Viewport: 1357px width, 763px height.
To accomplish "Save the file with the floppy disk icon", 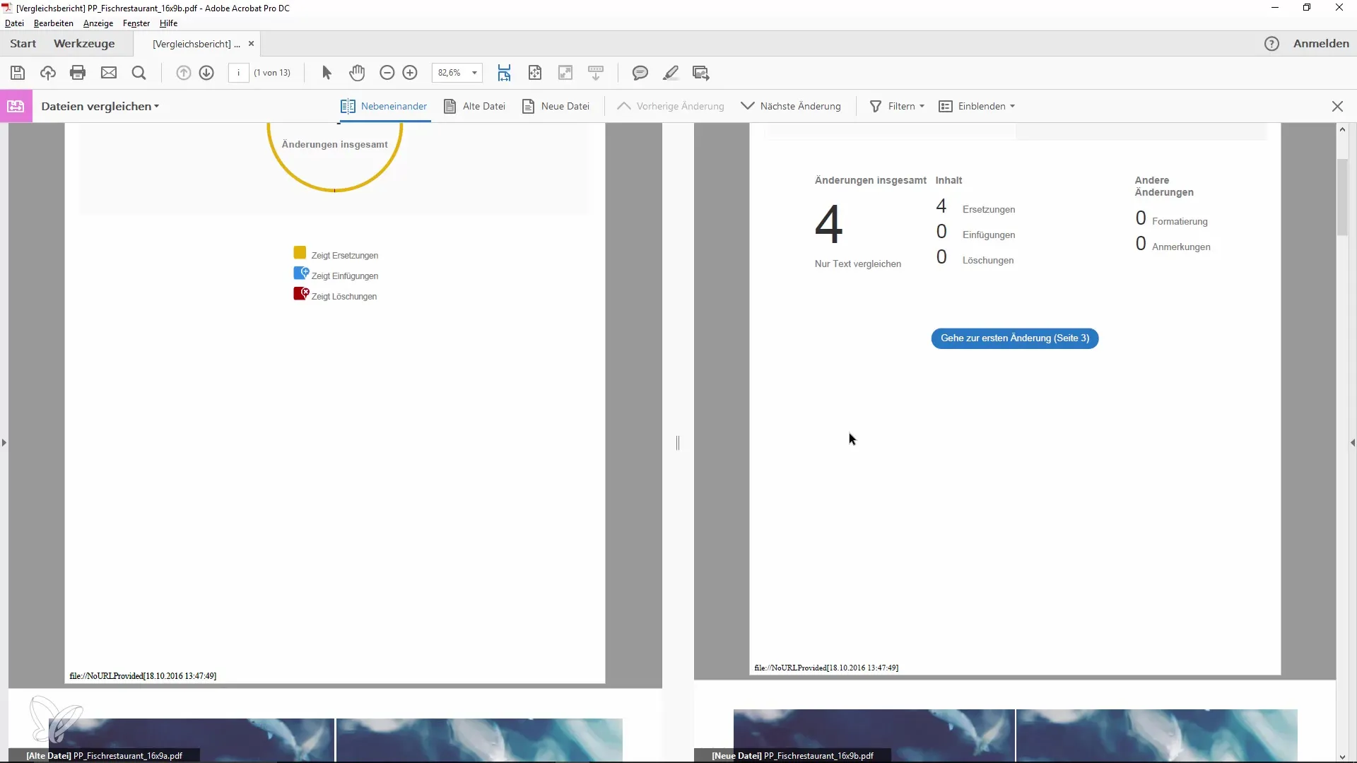I will click(x=18, y=73).
